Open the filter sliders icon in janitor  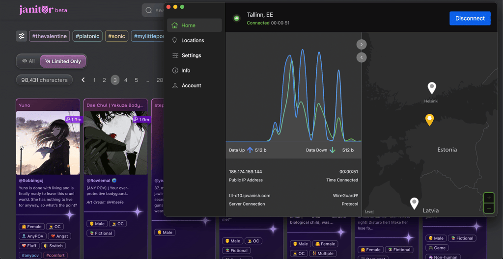[22, 36]
